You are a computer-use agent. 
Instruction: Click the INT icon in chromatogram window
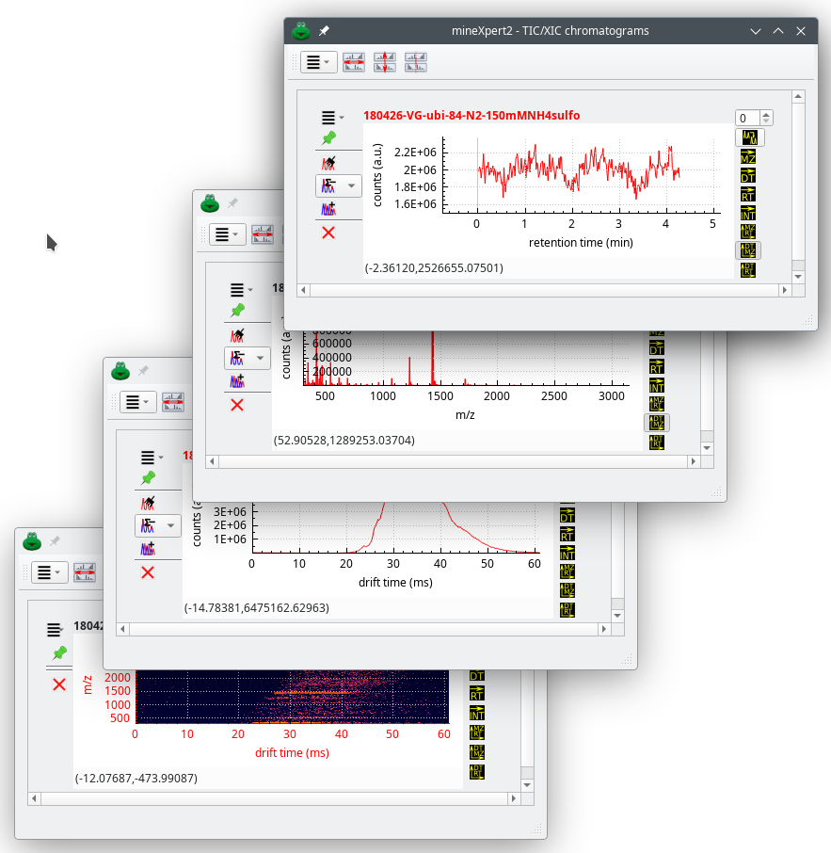pyautogui.click(x=749, y=213)
